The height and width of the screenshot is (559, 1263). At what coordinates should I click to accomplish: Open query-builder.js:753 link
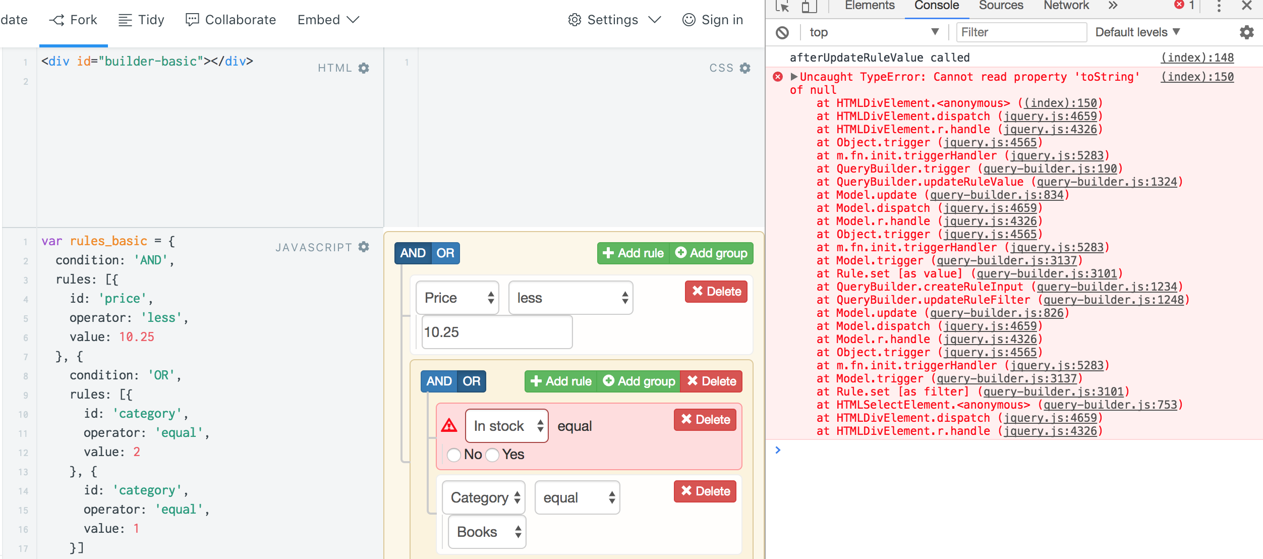(x=1110, y=405)
